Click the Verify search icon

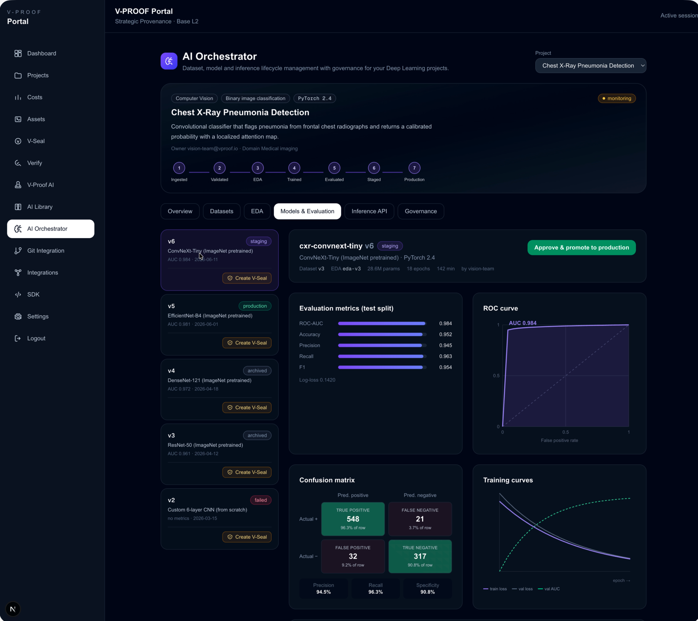[18, 163]
